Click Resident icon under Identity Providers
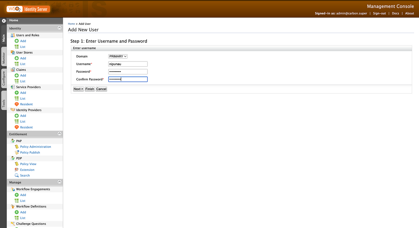This screenshot has height=228, width=419. coord(17,127)
